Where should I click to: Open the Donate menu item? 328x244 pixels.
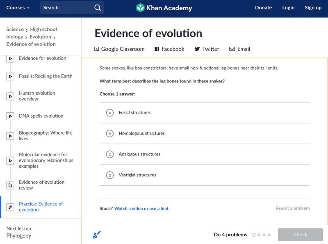pyautogui.click(x=263, y=7)
